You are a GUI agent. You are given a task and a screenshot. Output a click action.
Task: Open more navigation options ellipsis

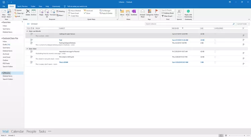point(50,131)
